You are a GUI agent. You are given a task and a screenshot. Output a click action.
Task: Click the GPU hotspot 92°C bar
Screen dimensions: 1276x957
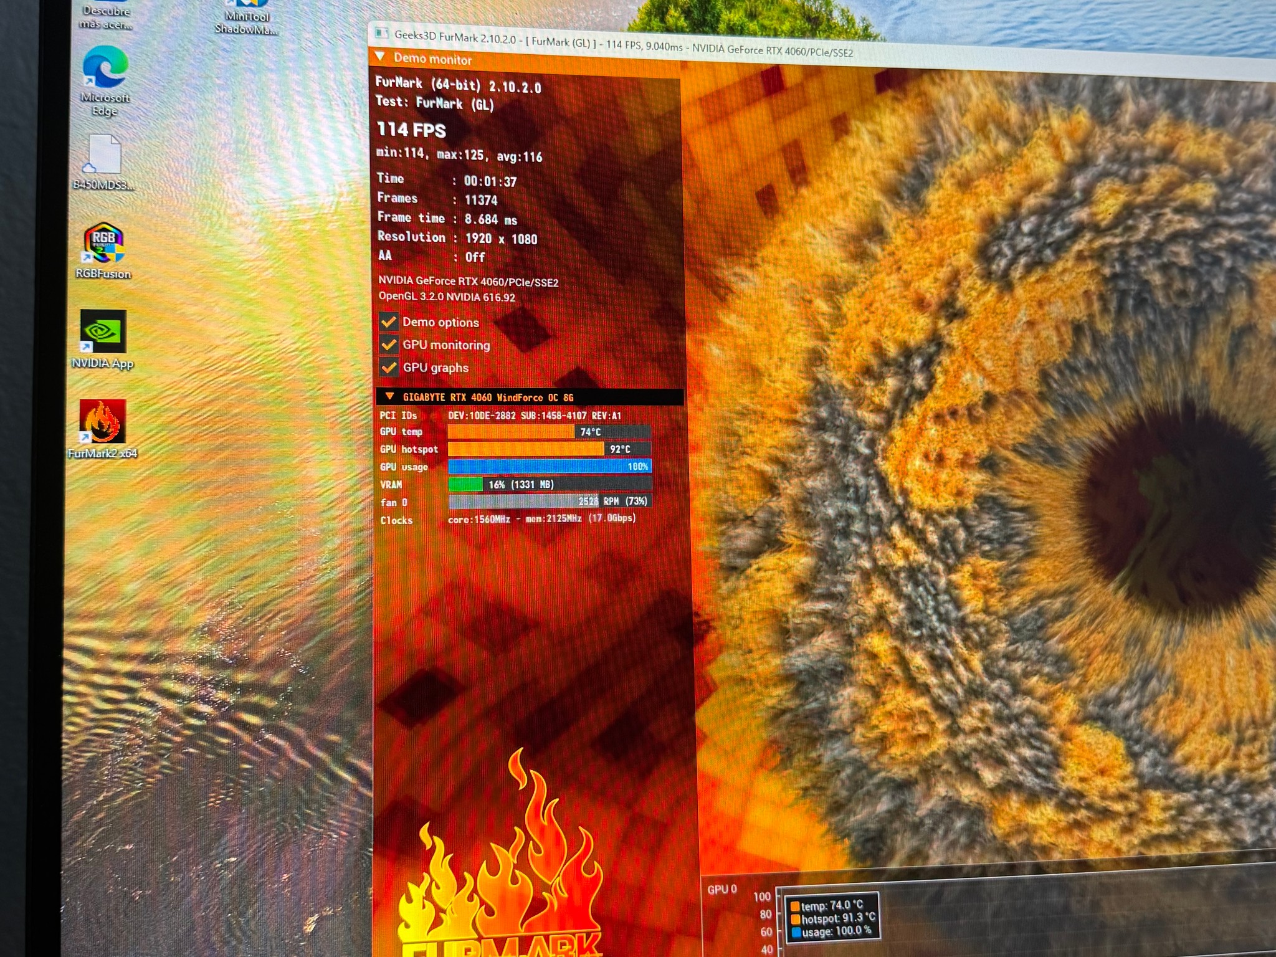tap(549, 449)
